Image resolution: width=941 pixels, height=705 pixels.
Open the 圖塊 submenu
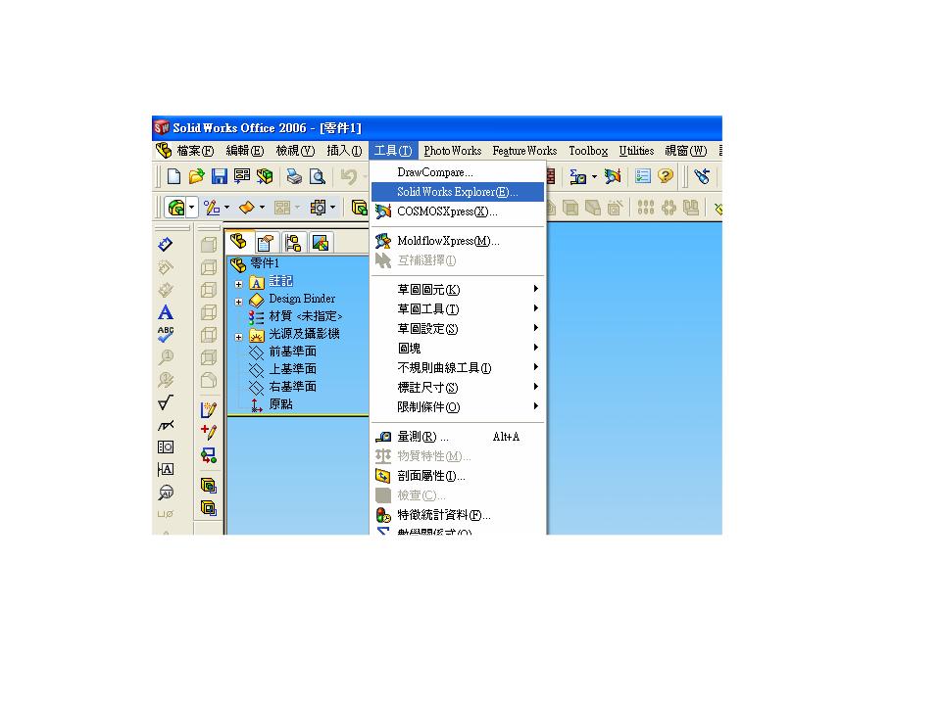pos(458,349)
